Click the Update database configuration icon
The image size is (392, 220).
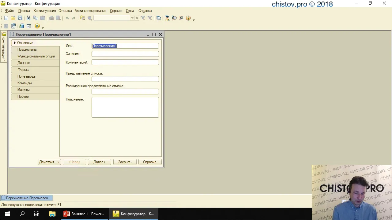(22, 26)
